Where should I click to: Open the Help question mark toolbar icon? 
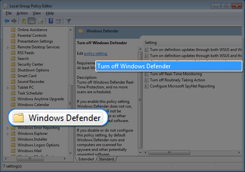pos(51,21)
